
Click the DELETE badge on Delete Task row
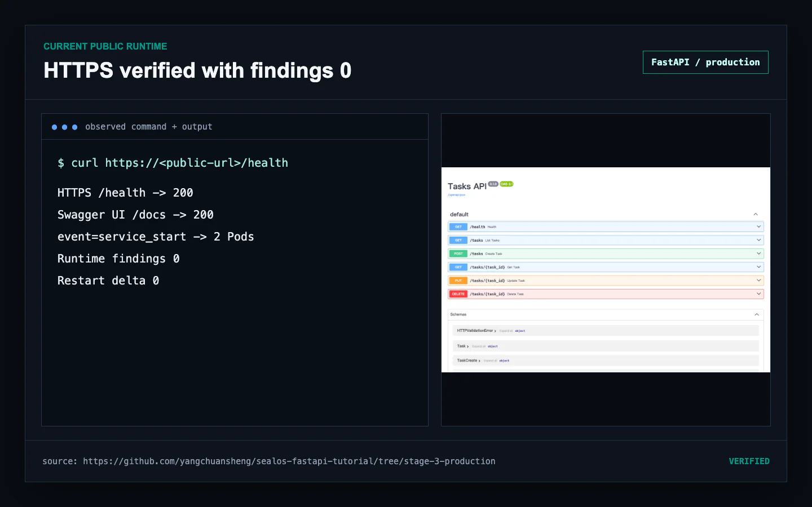pyautogui.click(x=458, y=294)
